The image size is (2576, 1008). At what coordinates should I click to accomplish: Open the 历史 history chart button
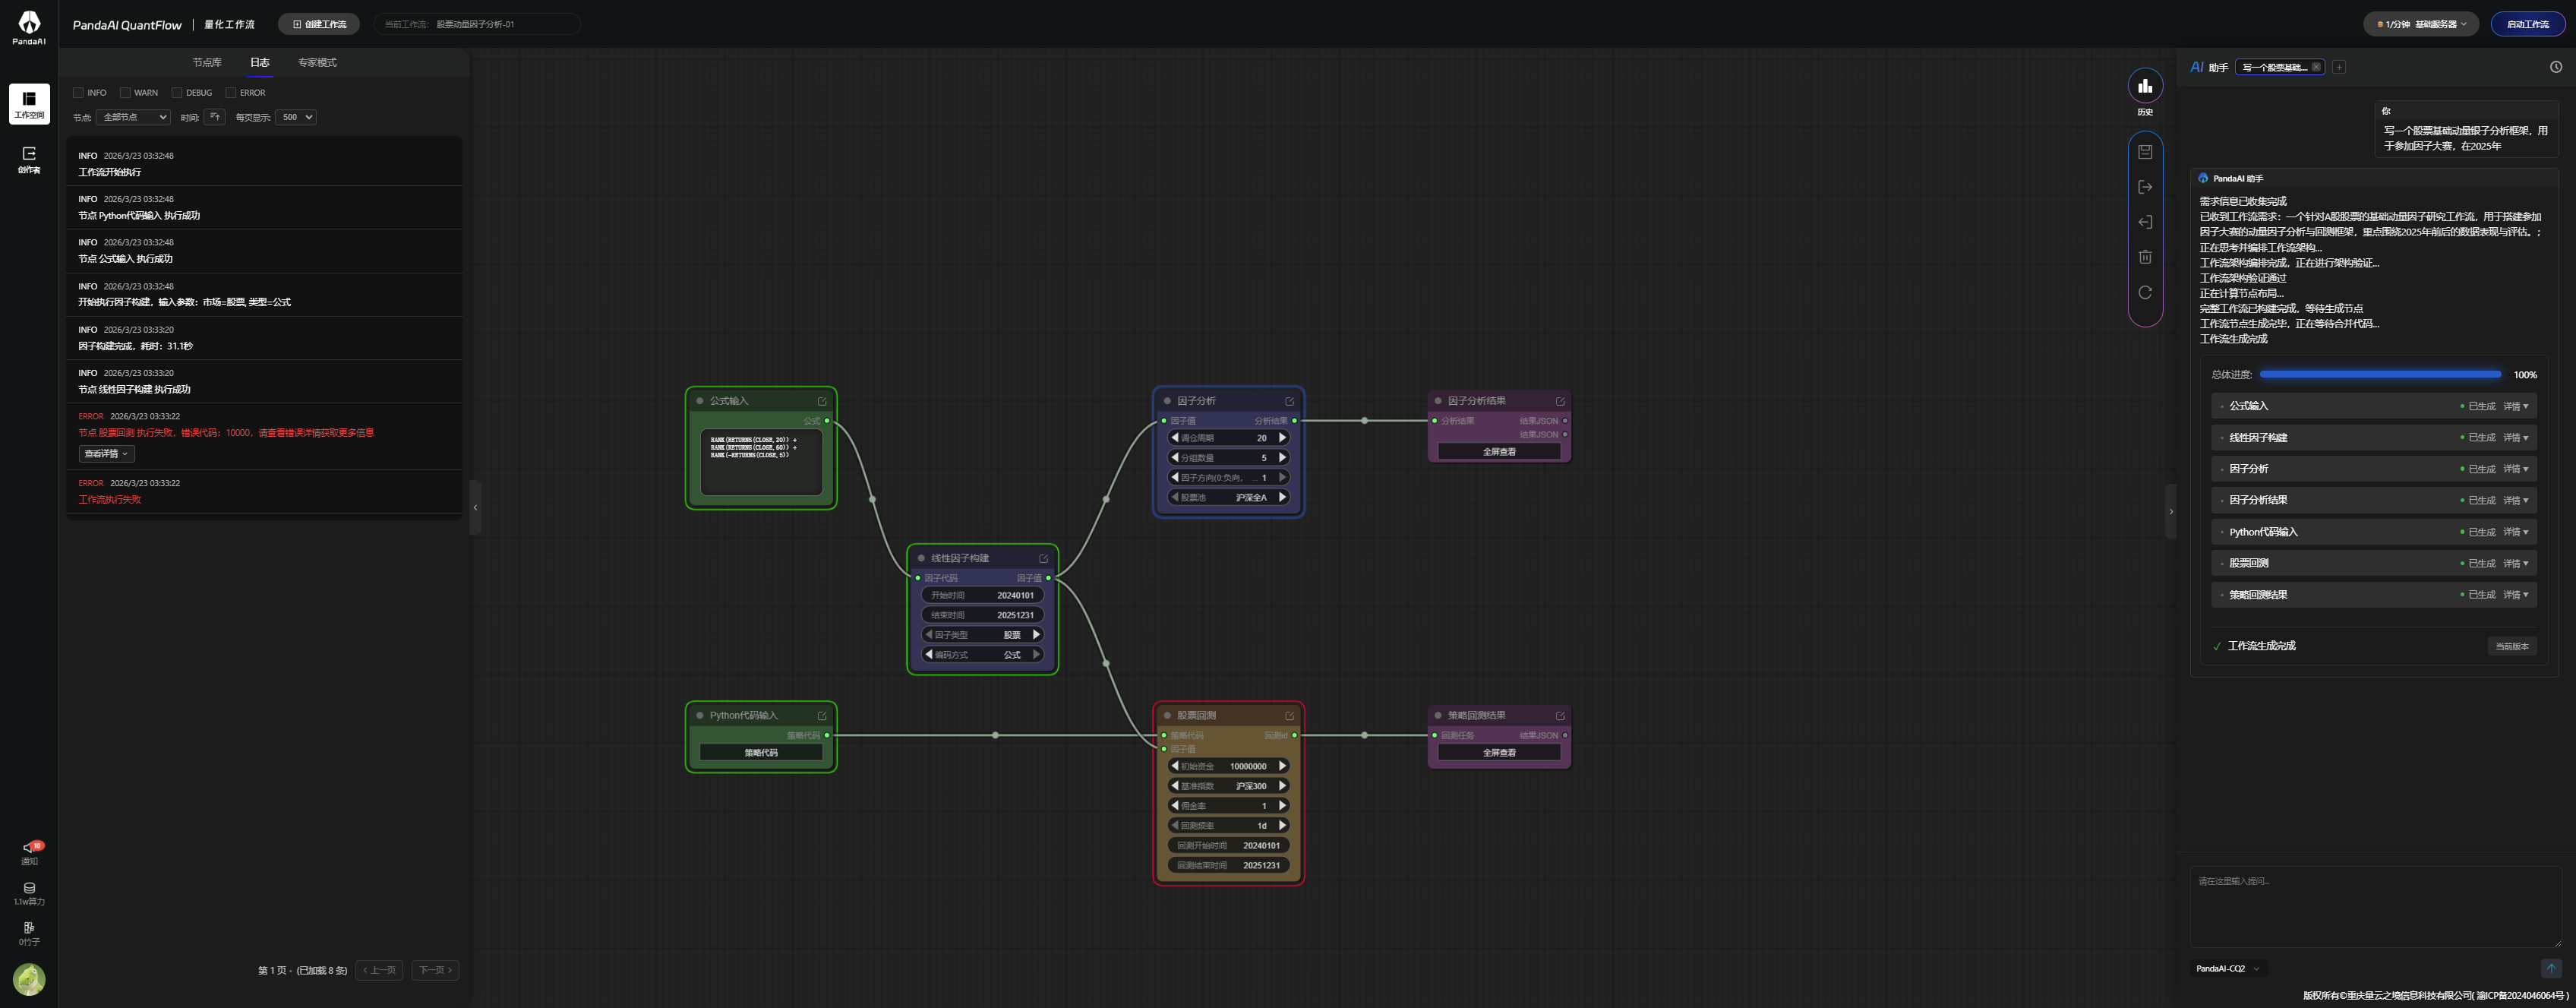(2145, 87)
